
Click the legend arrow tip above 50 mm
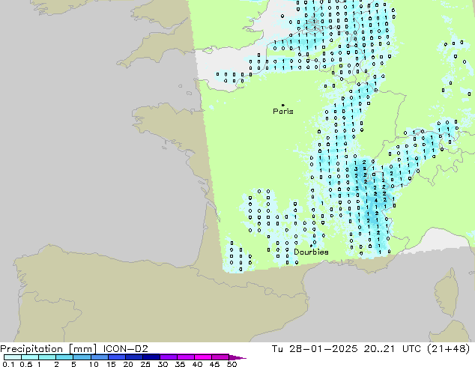[x=238, y=358]
